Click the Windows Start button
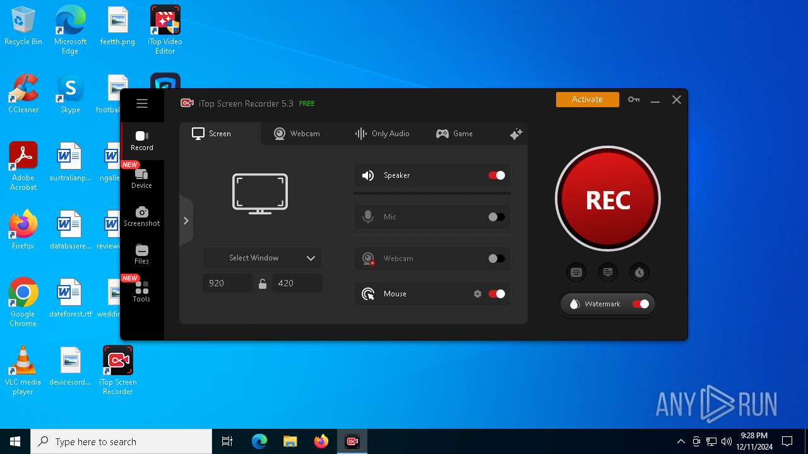 click(x=15, y=441)
